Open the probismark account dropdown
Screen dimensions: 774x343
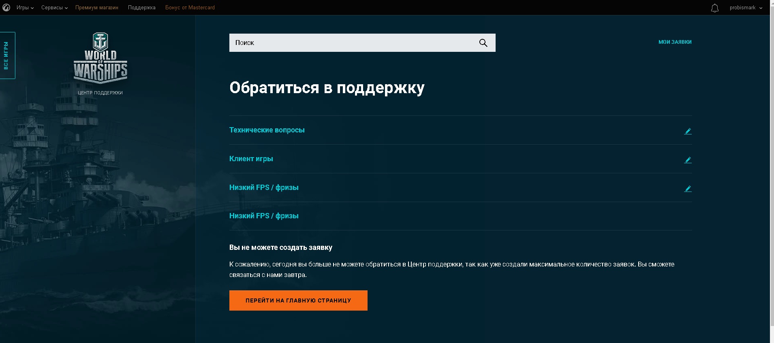(x=746, y=8)
